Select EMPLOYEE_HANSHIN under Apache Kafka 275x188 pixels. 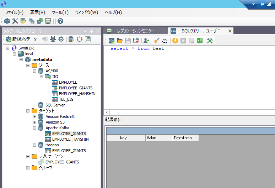70,139
